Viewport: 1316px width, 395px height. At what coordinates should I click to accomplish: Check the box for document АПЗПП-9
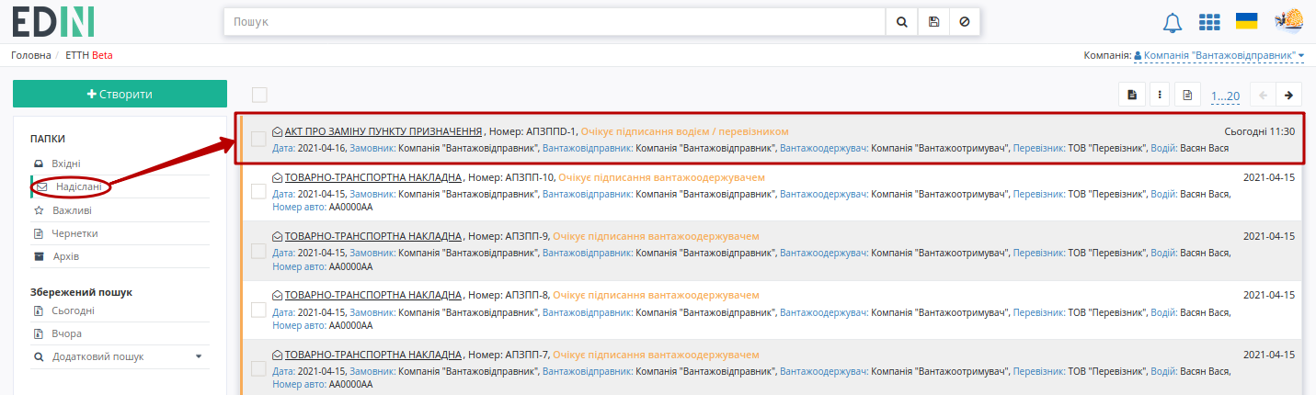(259, 251)
